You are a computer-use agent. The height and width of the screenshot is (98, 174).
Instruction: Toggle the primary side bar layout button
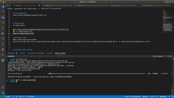click(165, 2)
